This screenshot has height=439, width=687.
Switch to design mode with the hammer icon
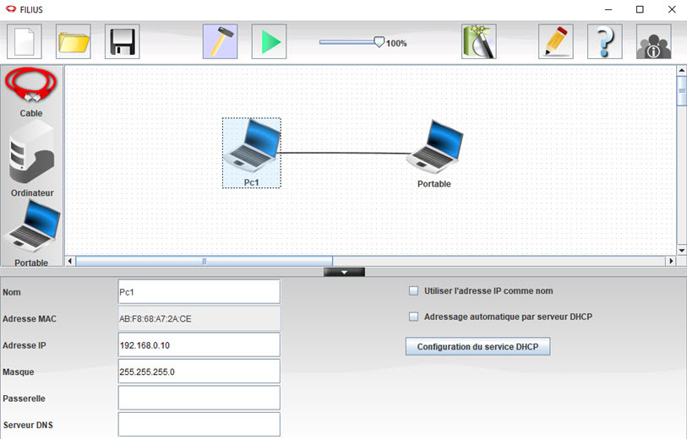click(220, 41)
